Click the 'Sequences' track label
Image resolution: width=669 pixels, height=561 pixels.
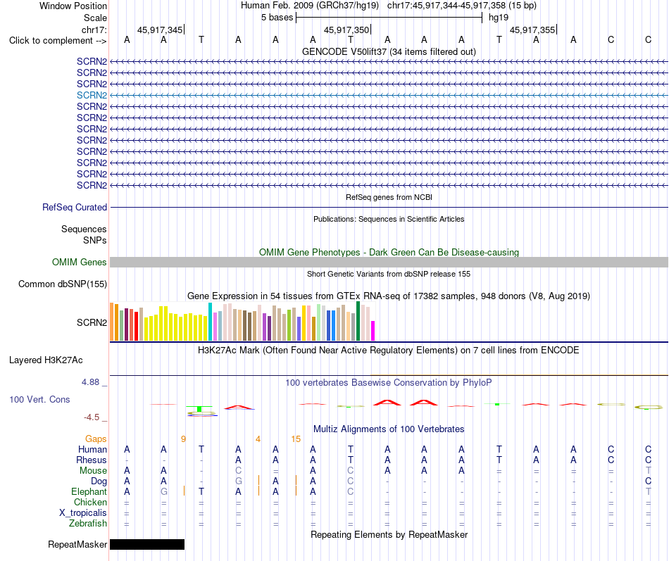click(84, 229)
